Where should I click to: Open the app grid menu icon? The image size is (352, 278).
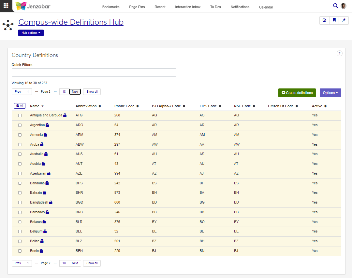click(6, 6)
